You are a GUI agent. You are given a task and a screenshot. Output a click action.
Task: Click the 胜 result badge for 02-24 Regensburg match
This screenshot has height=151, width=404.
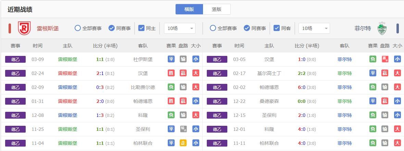coord(171,73)
